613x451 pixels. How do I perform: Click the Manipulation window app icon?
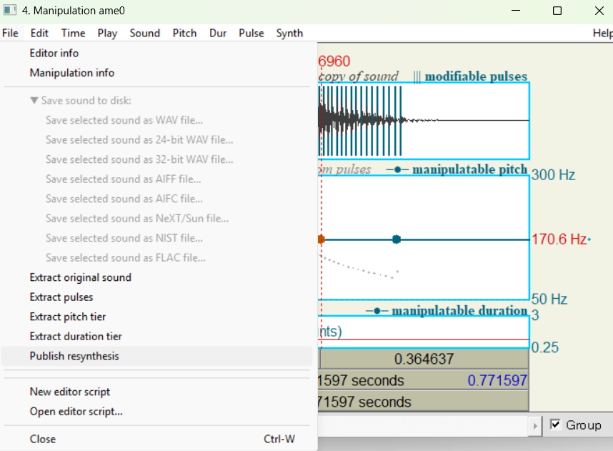pos(9,10)
